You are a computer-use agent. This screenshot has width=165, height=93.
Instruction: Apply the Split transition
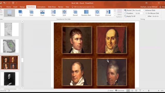[64, 13]
